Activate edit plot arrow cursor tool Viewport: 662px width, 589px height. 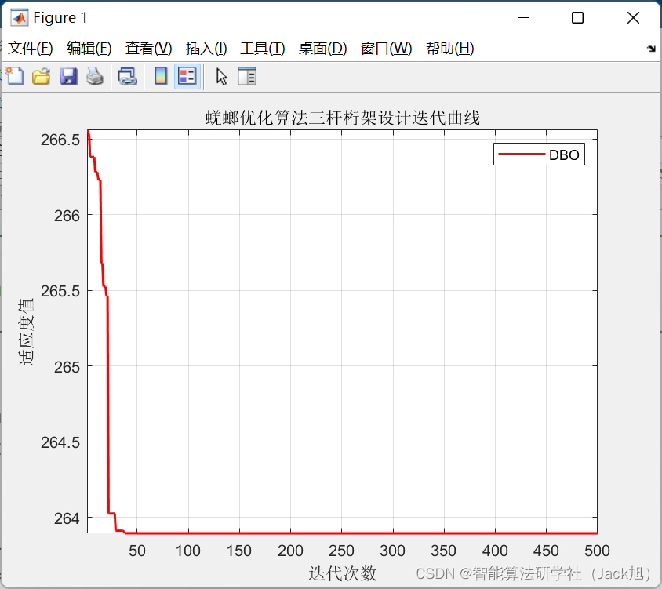(x=222, y=77)
